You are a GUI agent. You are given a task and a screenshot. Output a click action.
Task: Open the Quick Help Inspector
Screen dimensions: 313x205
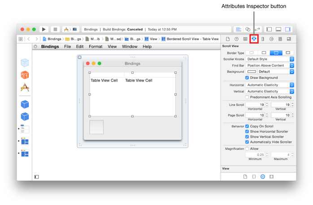[x=236, y=39]
